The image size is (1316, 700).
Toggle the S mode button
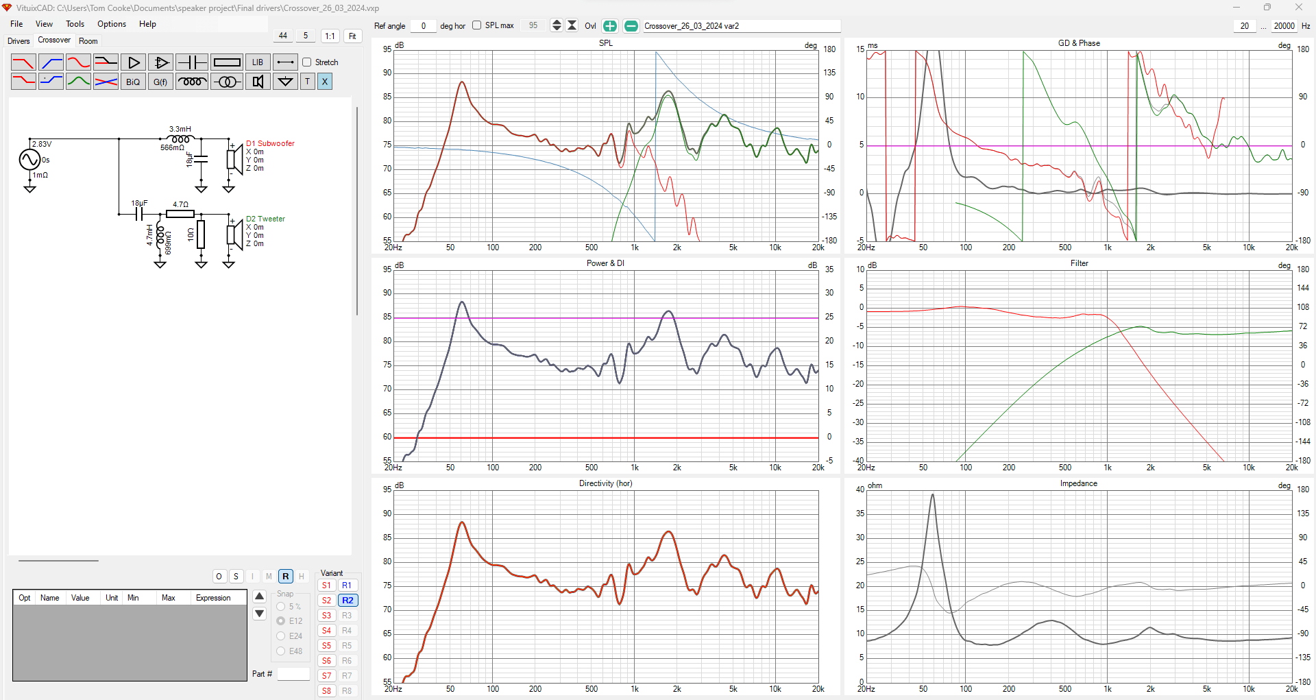pos(236,577)
